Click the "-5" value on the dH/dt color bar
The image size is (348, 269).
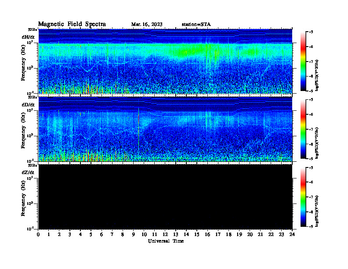[311, 32]
